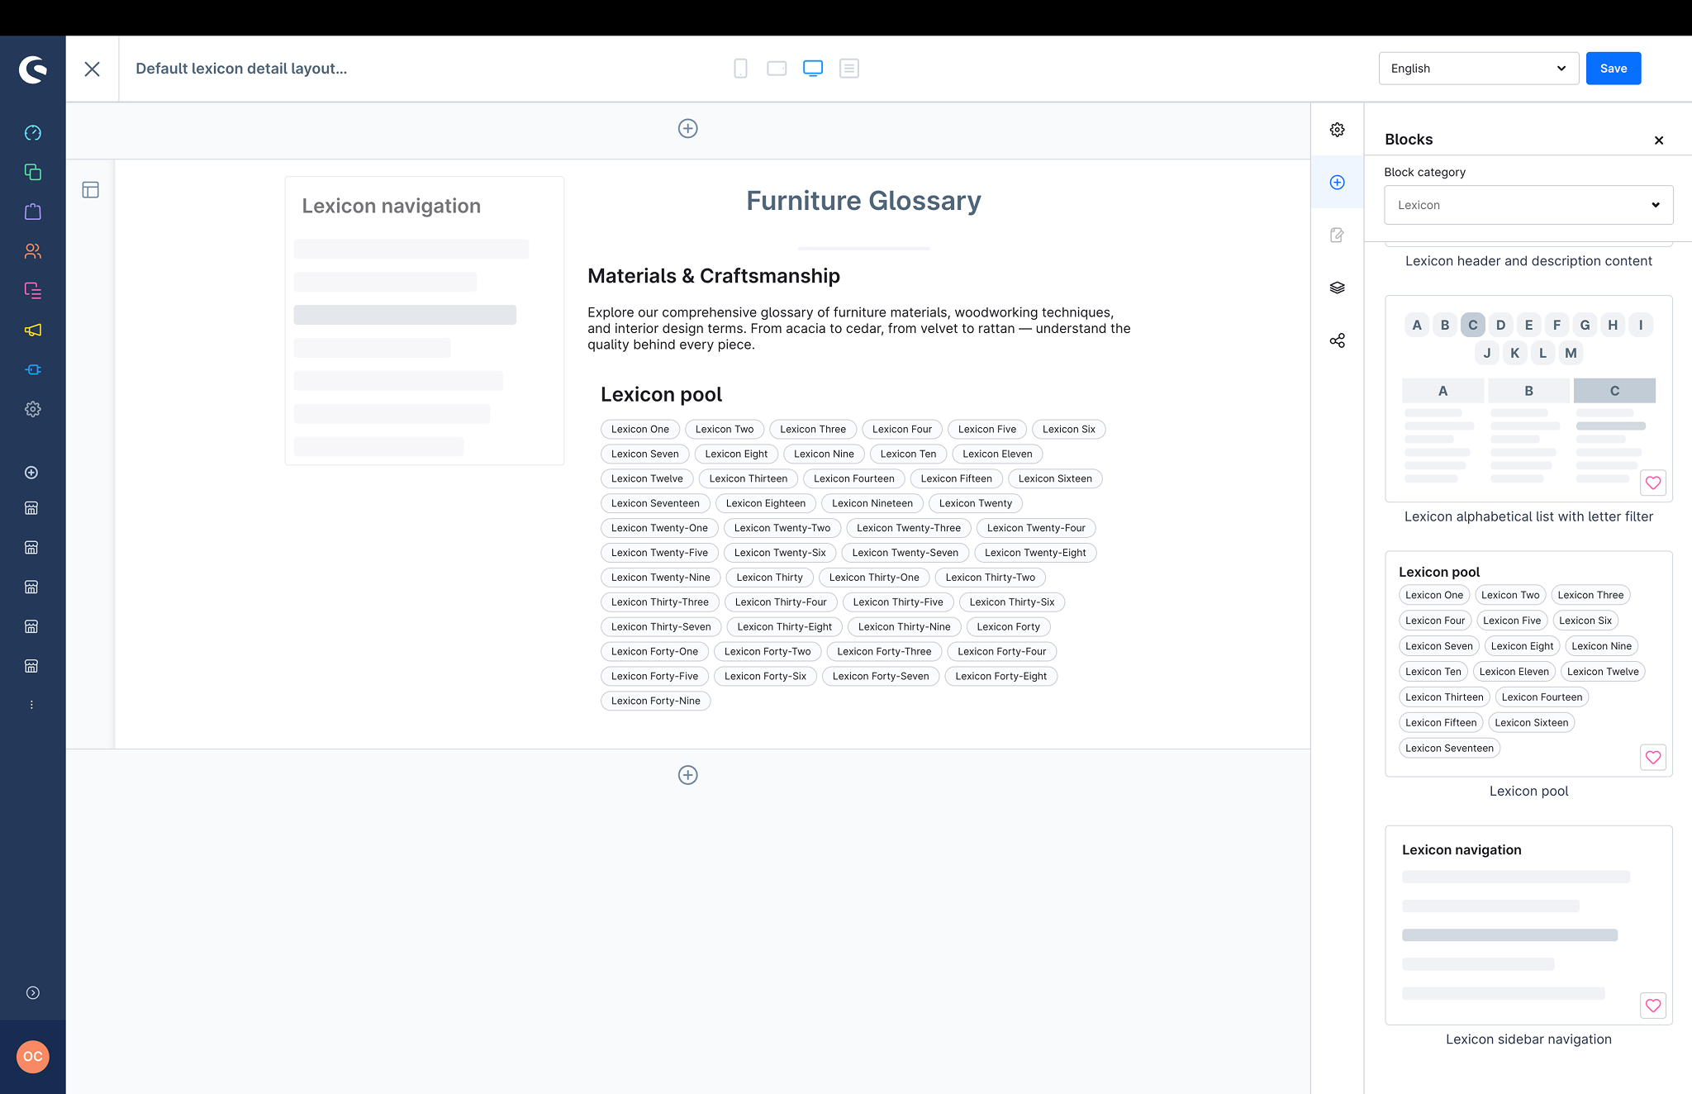Image resolution: width=1692 pixels, height=1094 pixels.
Task: Open Customers from the people sidebar icon
Action: point(32,251)
